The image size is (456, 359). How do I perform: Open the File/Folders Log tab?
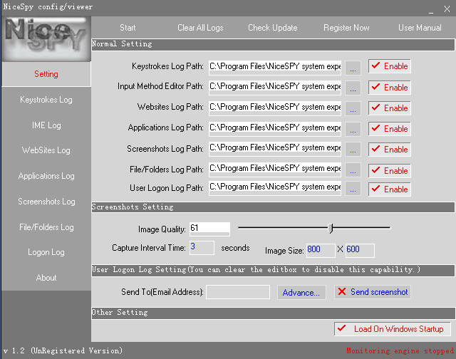point(46,227)
